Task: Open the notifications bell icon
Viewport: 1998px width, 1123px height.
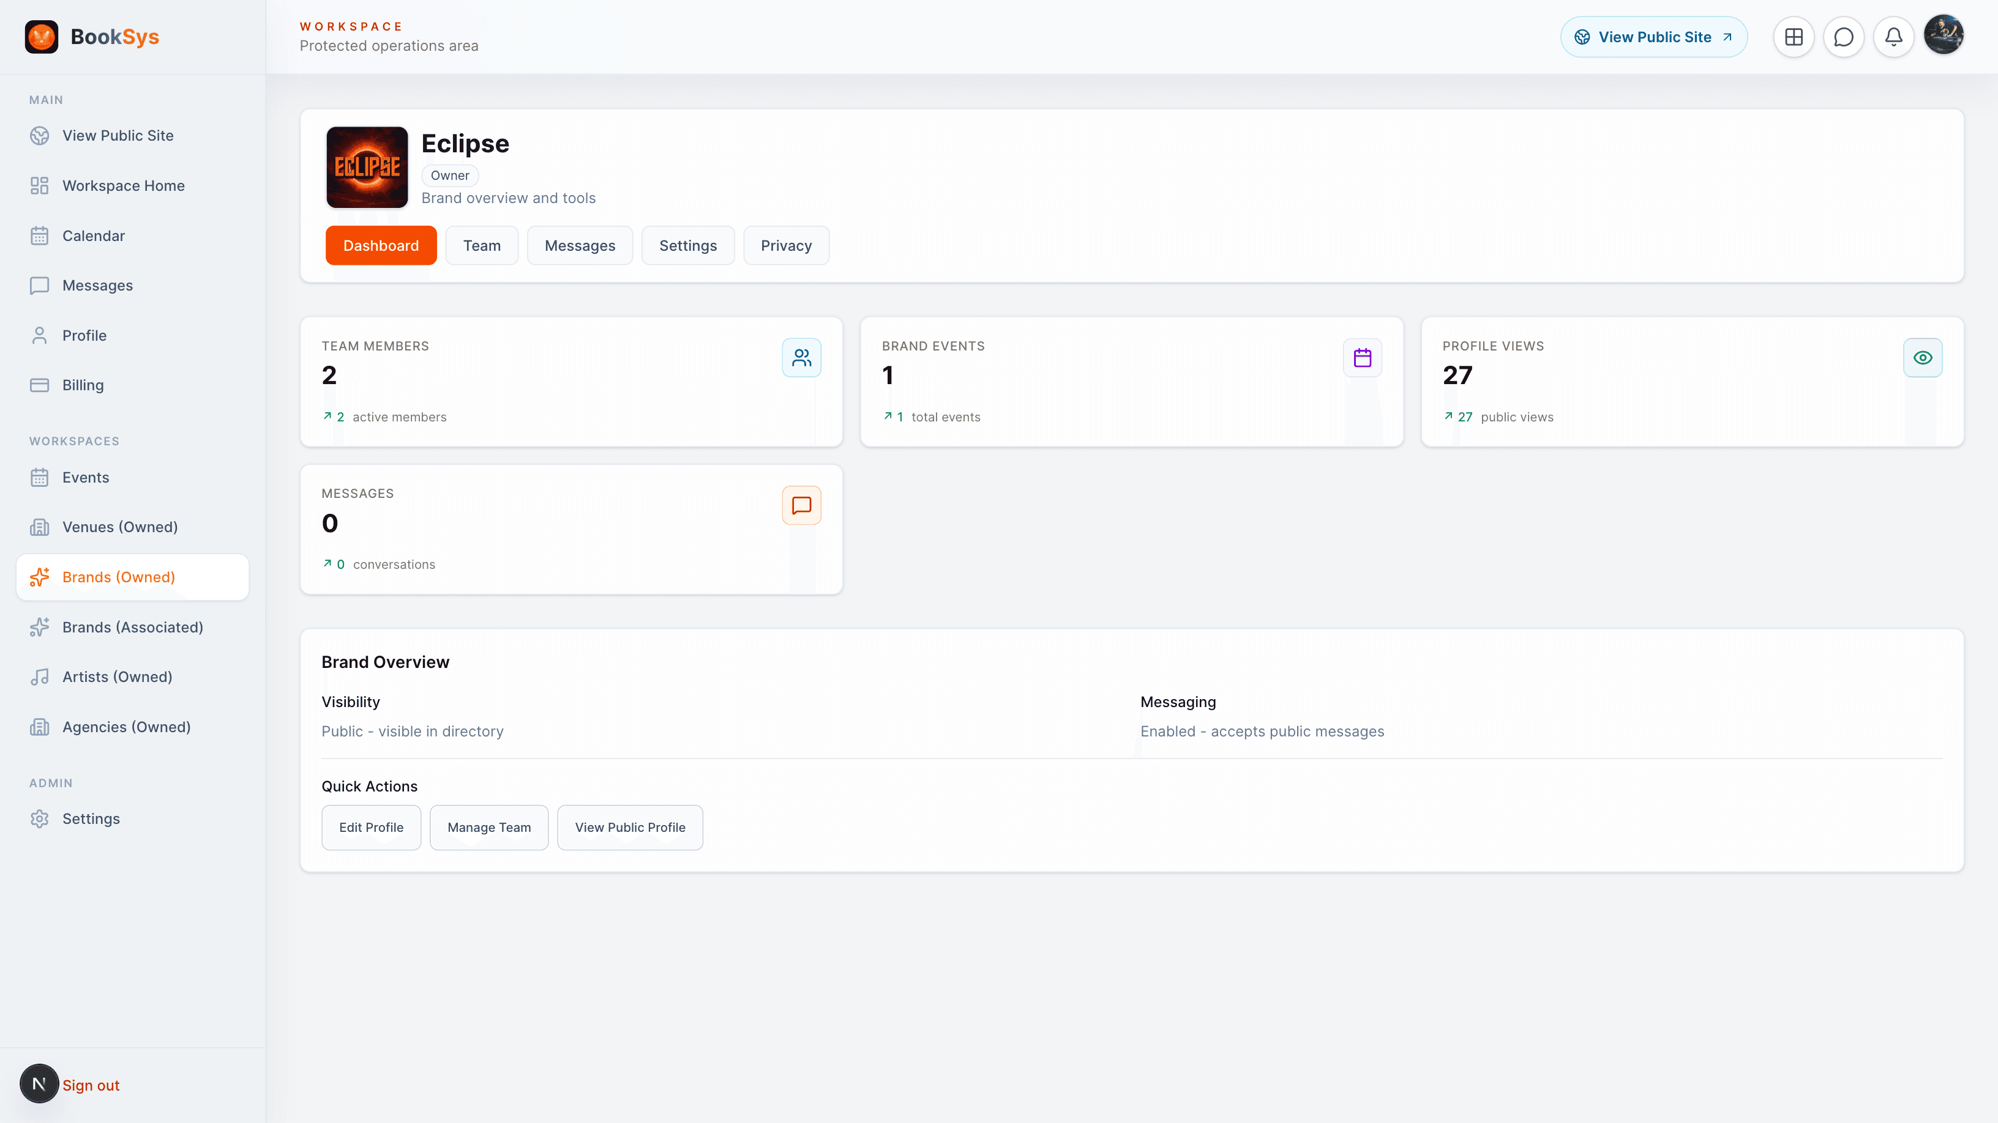Action: (x=1893, y=37)
